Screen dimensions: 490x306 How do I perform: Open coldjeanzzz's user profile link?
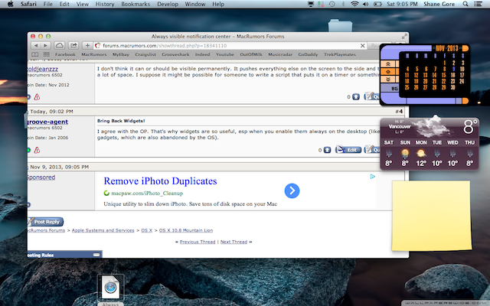43,69
